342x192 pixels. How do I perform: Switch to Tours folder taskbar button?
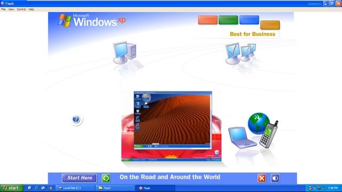[x=115, y=188]
